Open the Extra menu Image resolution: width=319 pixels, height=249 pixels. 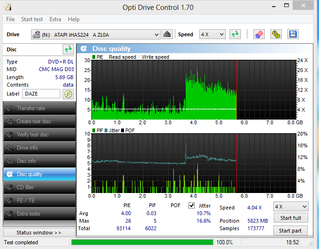click(55, 19)
